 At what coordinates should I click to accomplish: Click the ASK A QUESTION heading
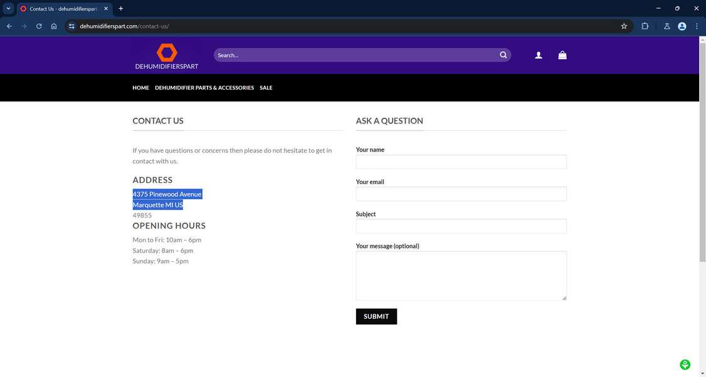click(x=389, y=121)
